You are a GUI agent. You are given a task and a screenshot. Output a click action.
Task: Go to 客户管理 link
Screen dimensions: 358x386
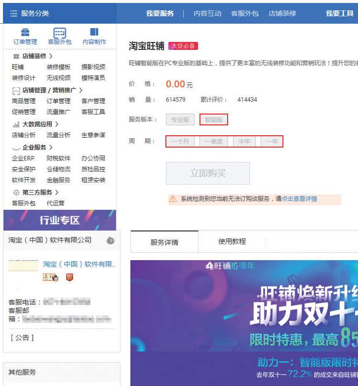coord(93,101)
